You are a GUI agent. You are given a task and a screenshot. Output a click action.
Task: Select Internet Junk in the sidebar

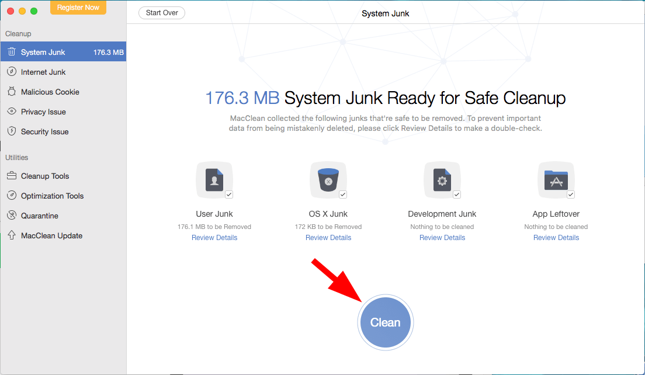tap(63, 72)
